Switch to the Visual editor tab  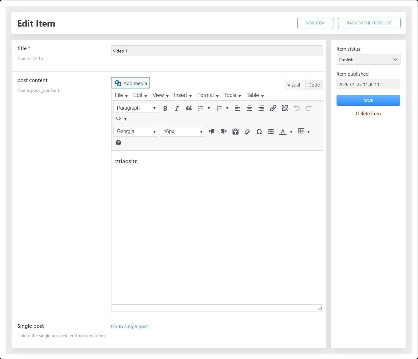click(293, 85)
